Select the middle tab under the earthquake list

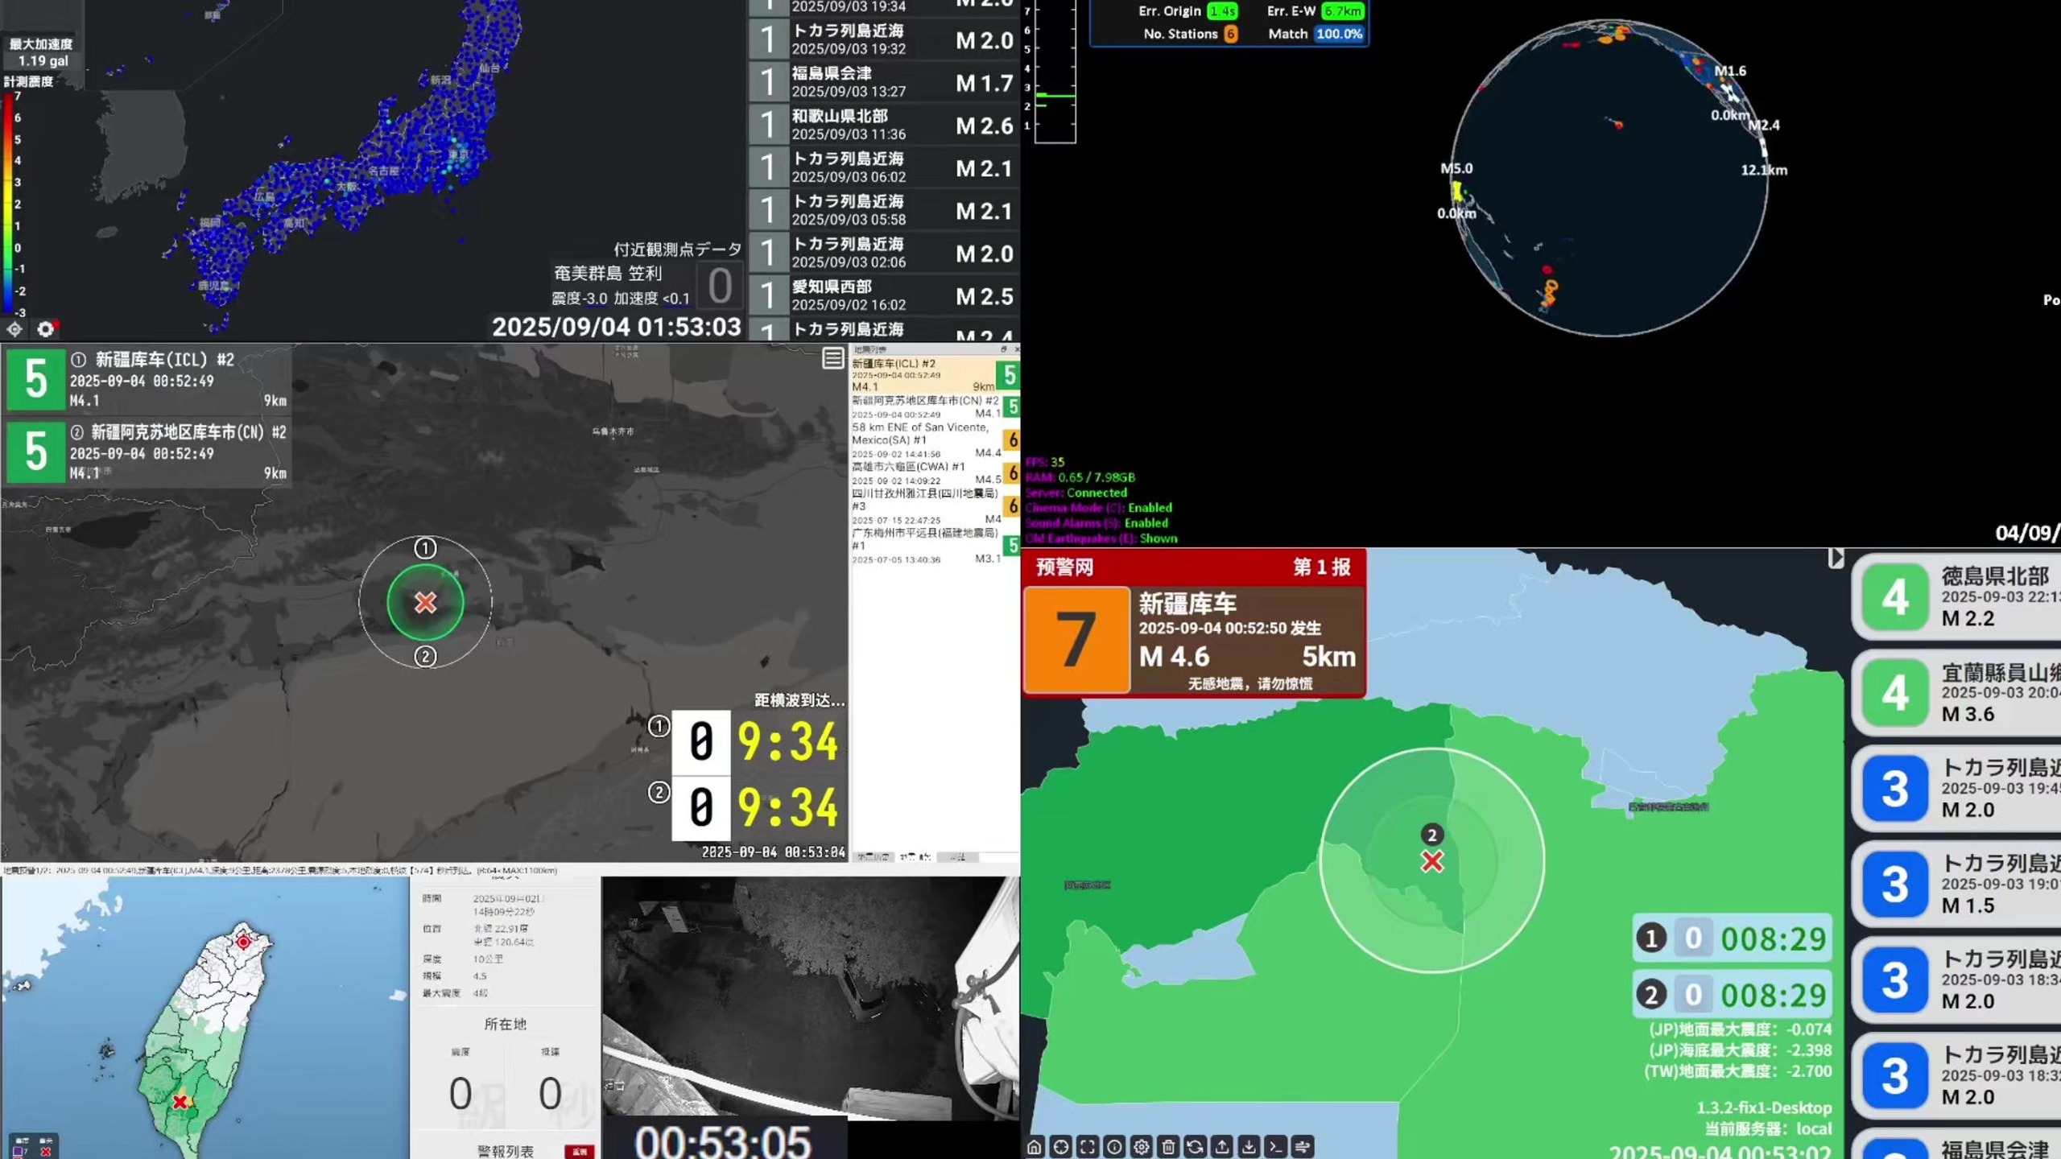(x=915, y=856)
